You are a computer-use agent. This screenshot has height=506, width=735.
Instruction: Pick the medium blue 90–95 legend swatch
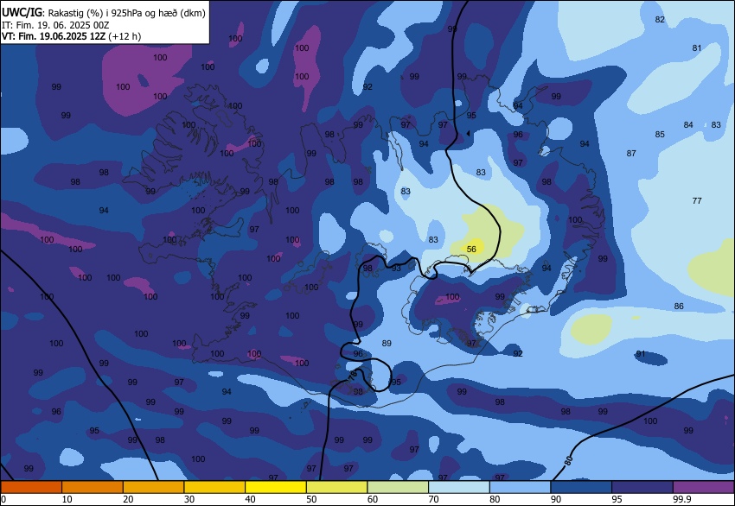point(581,487)
